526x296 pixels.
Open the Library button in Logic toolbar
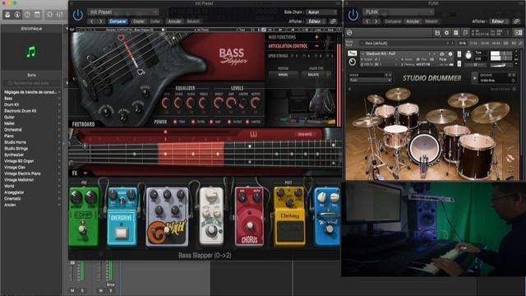[7, 15]
